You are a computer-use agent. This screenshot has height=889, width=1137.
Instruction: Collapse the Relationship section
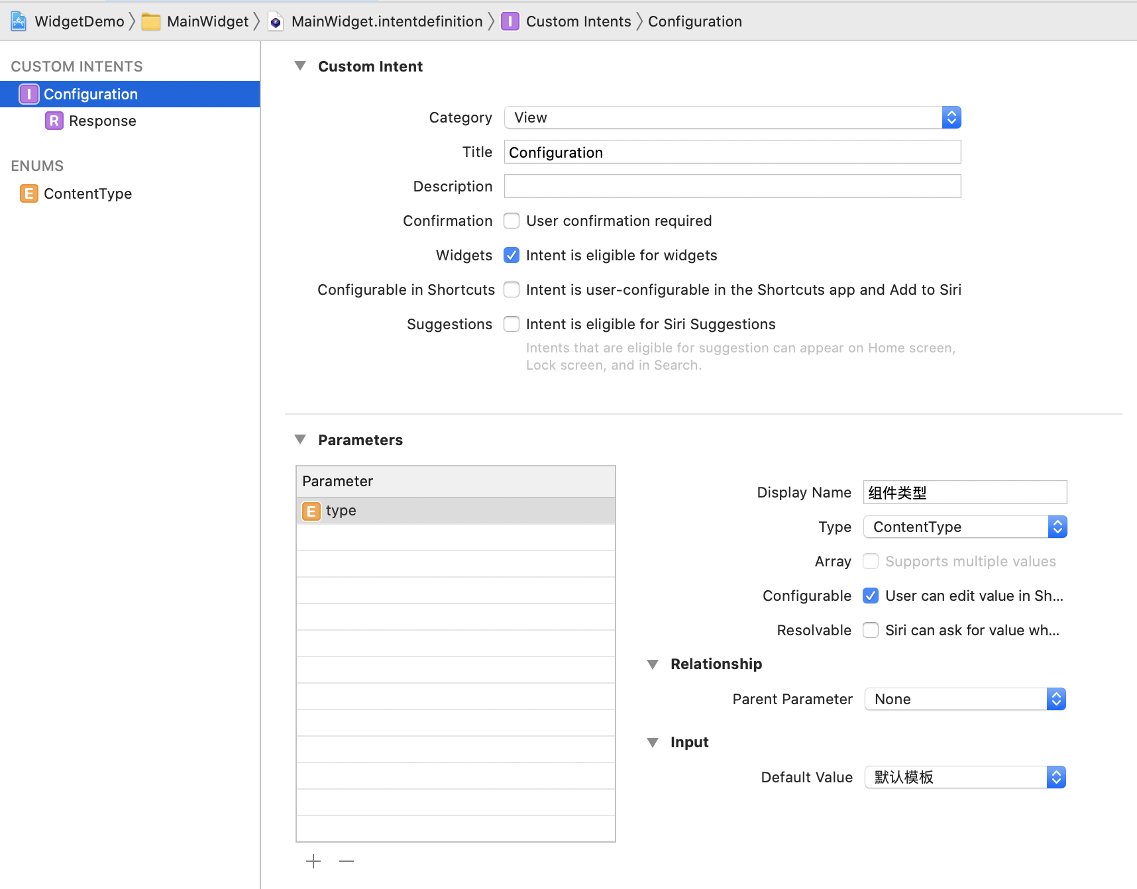pyautogui.click(x=653, y=664)
